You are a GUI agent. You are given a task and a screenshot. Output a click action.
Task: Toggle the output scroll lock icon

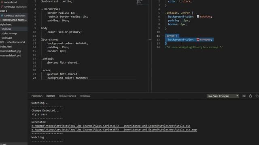(251, 96)
